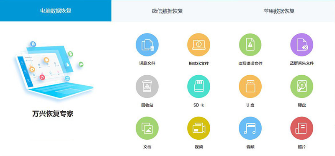
Task: Open the yellow 视频 camera icon
Action: (x=198, y=128)
